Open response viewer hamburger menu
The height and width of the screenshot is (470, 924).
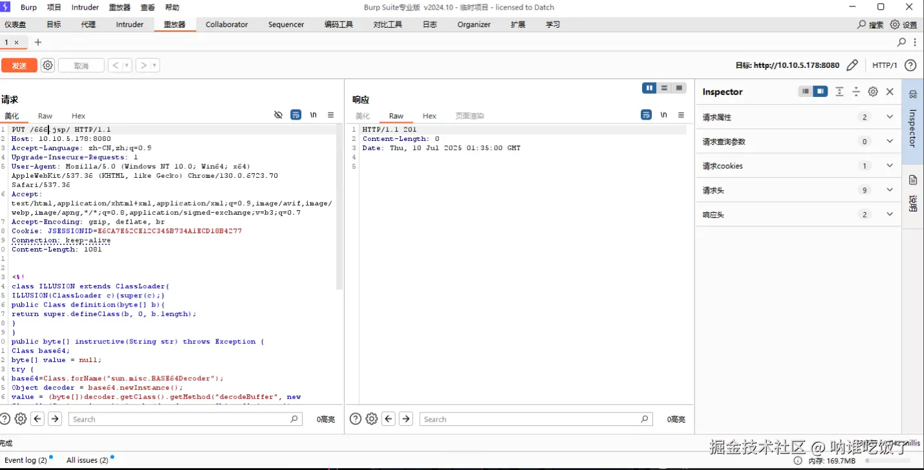coord(681,115)
